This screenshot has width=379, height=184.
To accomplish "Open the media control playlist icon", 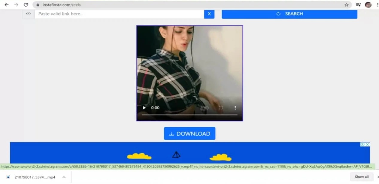I will point(358,5).
